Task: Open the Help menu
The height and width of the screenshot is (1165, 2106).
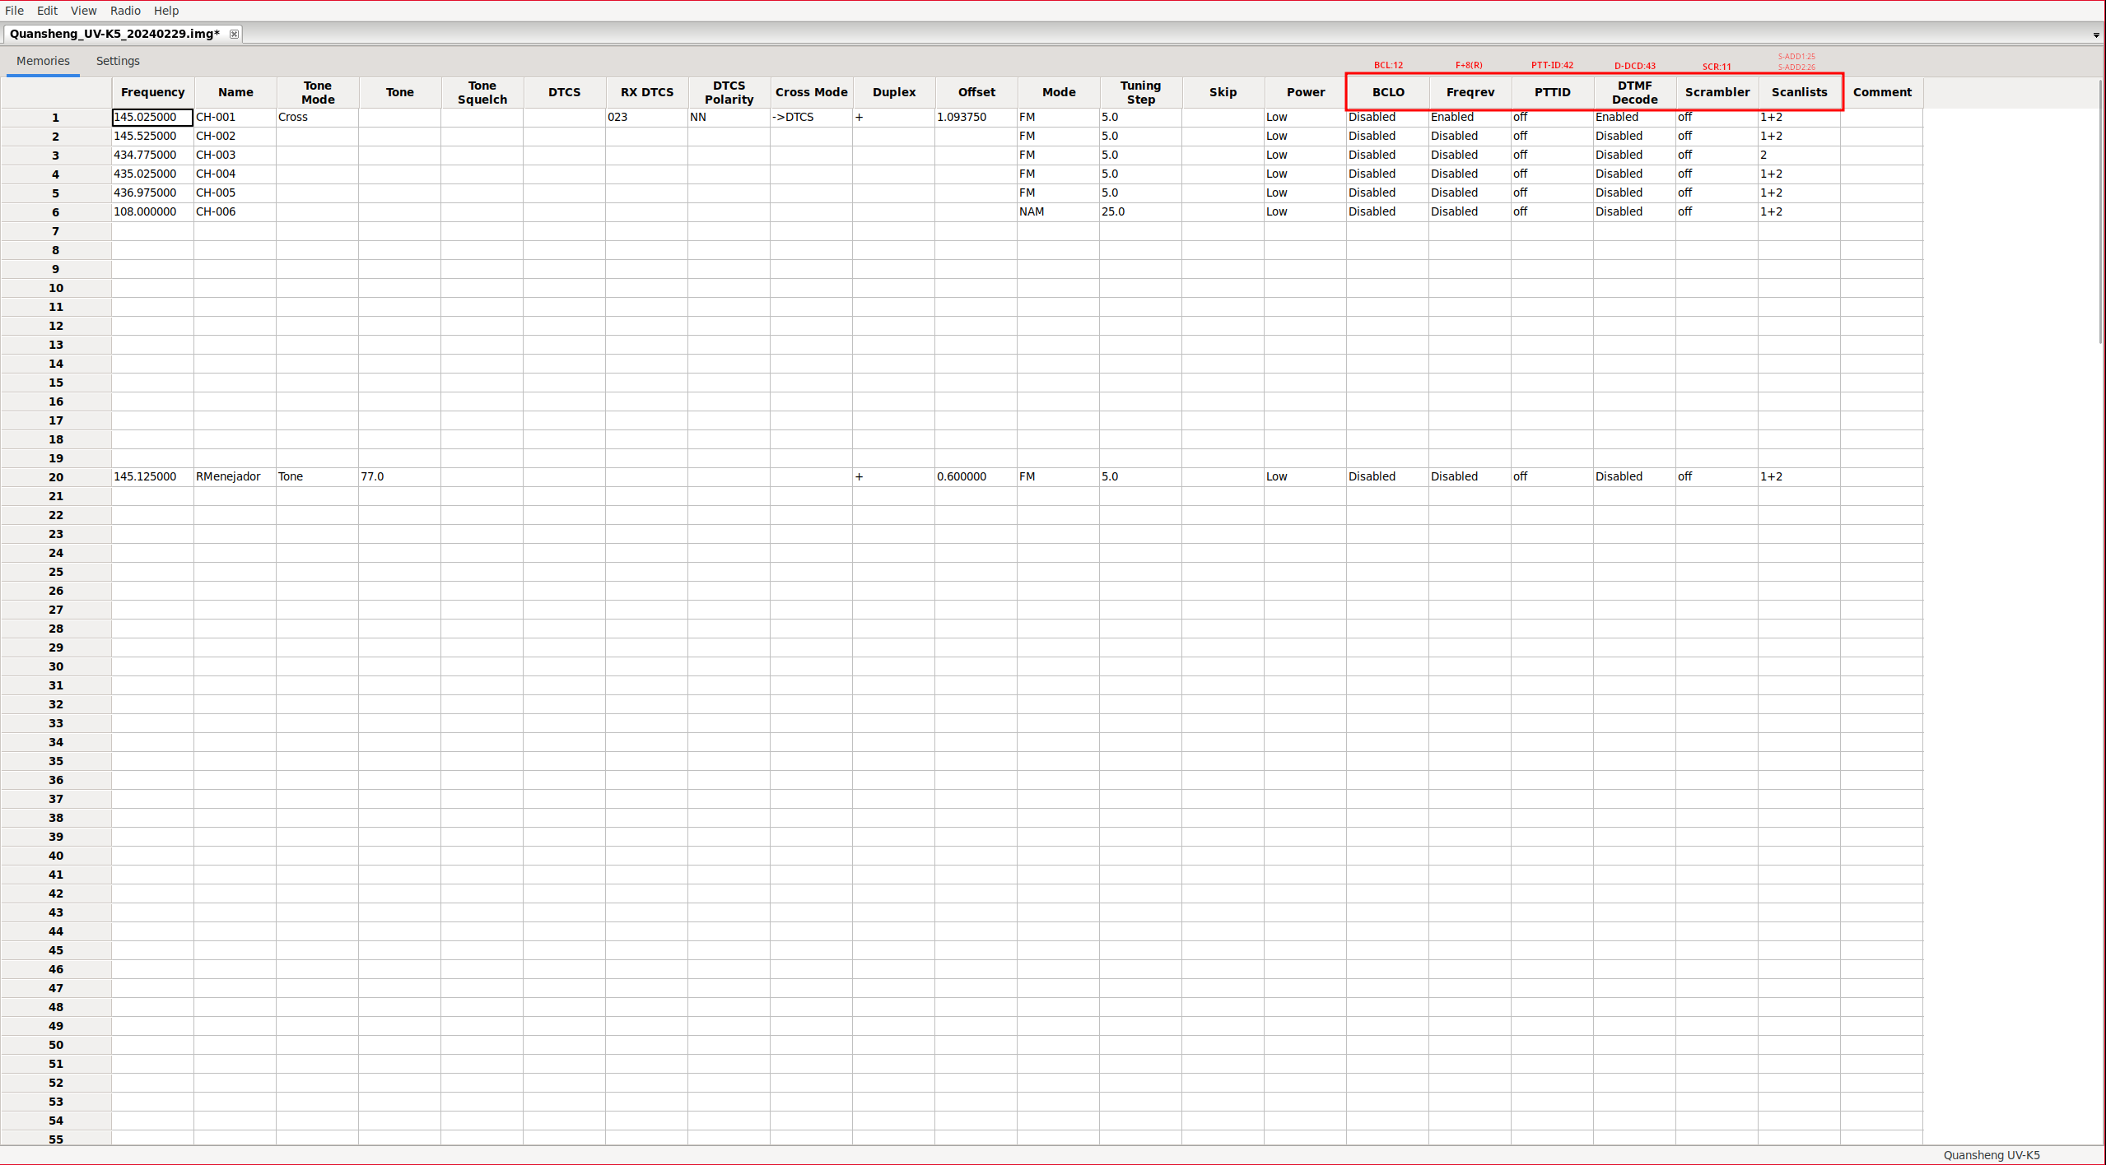Action: (x=165, y=11)
